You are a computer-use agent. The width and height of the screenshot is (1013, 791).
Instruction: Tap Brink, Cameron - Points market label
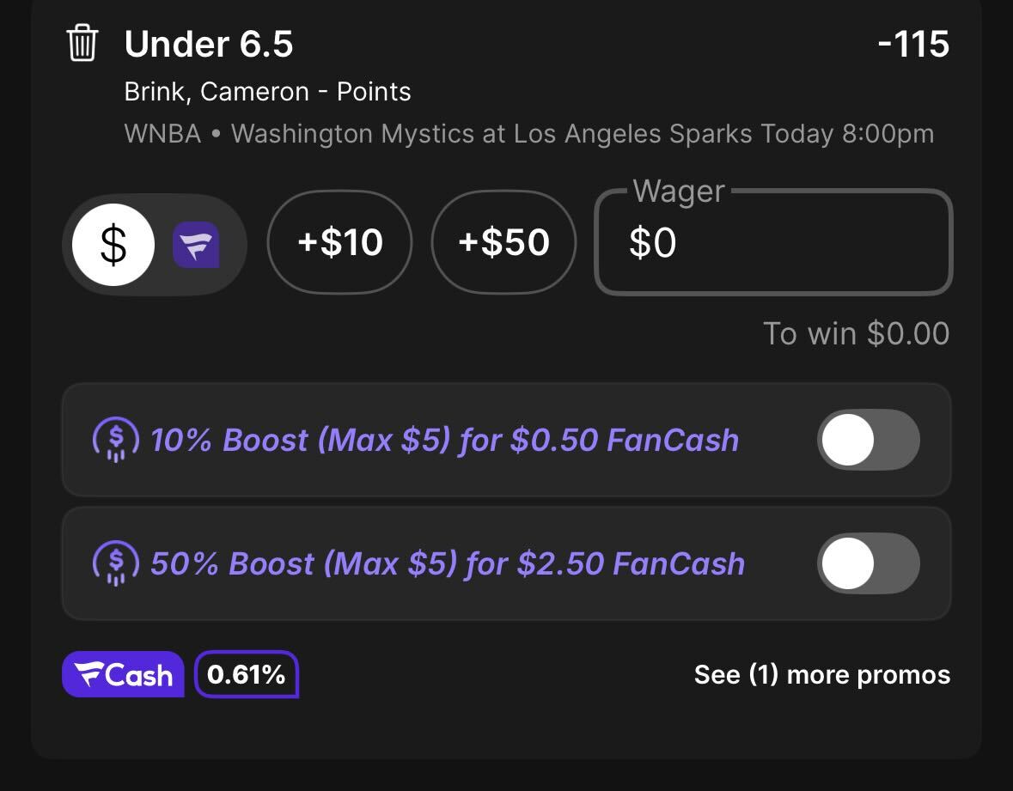pos(267,92)
